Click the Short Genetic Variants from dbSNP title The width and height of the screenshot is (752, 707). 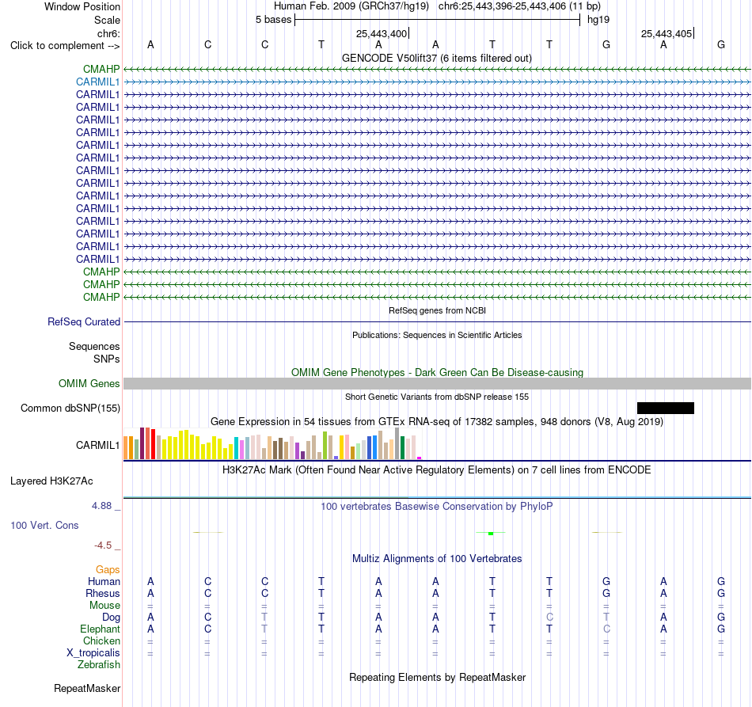point(437,397)
